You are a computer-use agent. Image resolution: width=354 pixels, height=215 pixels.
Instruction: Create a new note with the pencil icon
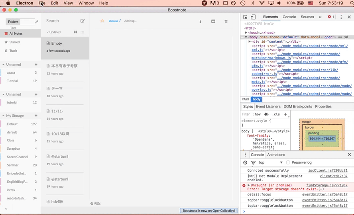pos(83,21)
